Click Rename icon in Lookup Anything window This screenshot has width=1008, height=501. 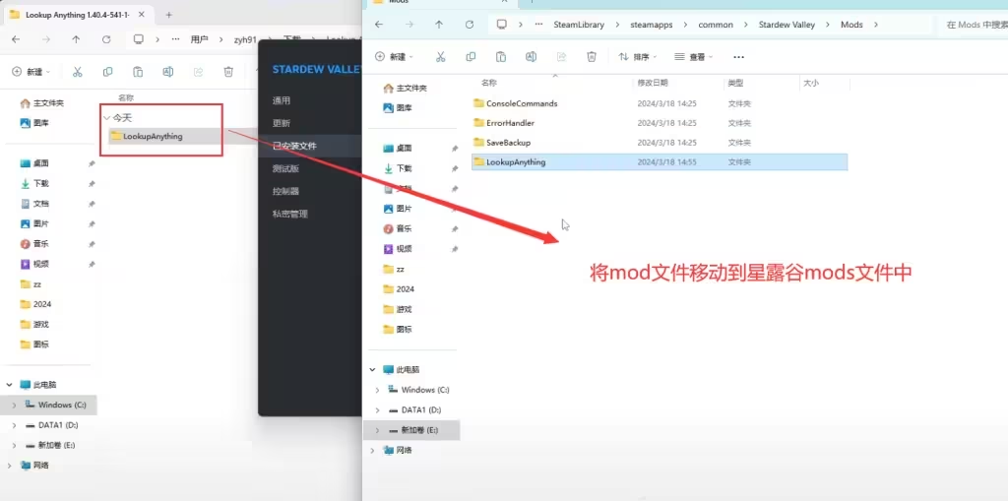pos(167,72)
